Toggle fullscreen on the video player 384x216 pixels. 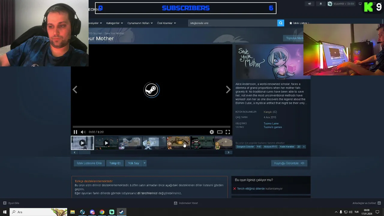click(228, 132)
